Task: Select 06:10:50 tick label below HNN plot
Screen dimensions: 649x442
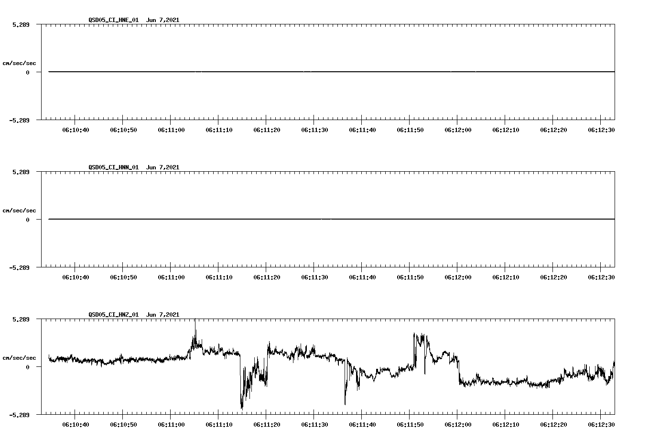Action: coord(123,277)
